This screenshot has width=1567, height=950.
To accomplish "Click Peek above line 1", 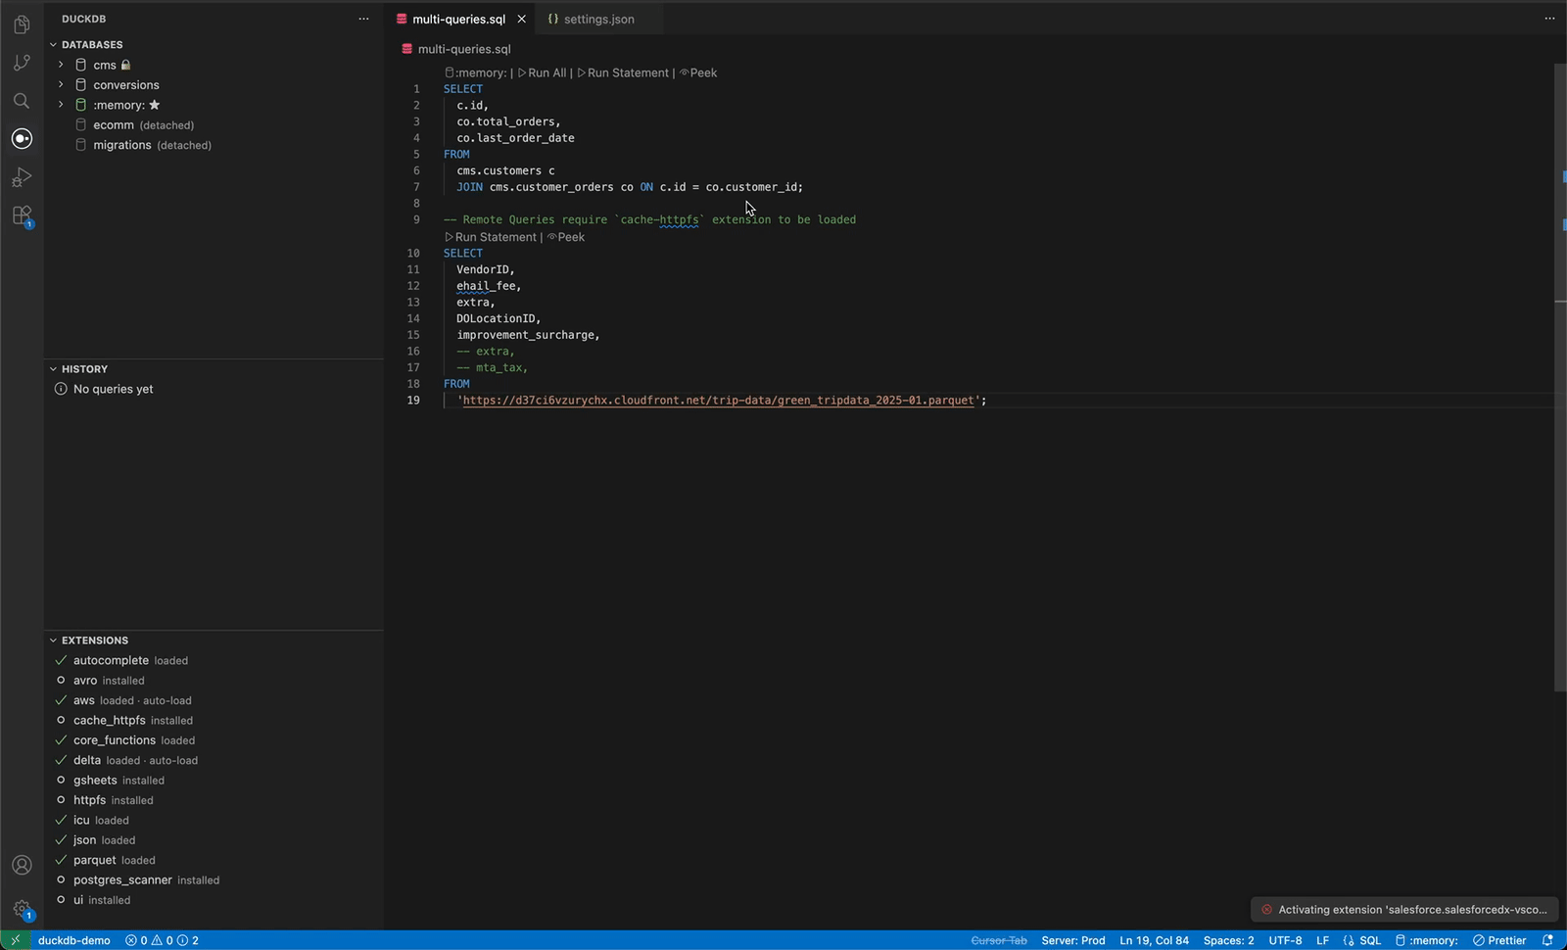I will [698, 72].
